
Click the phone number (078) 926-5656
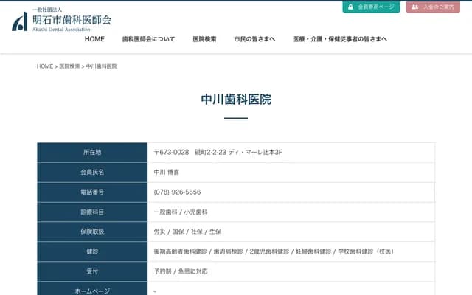(177, 192)
